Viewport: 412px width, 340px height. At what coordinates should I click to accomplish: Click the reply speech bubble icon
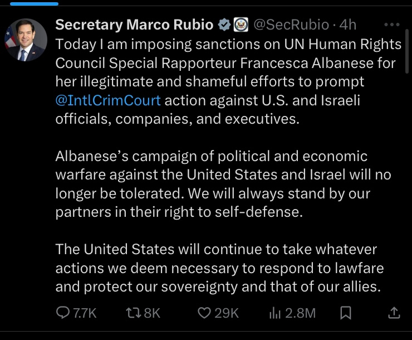pos(63,313)
